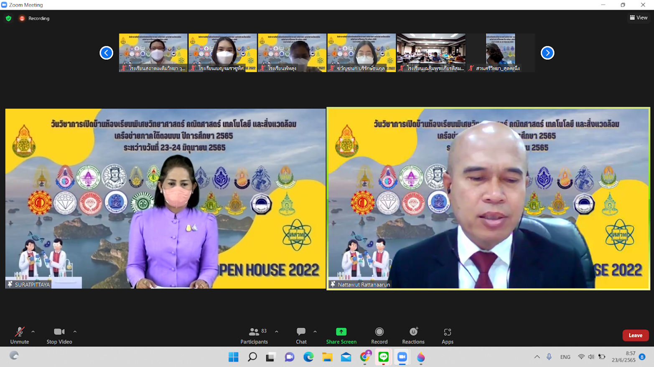Launch Microsoft Edge from taskbar
This screenshot has width=654, height=367.
(308, 357)
